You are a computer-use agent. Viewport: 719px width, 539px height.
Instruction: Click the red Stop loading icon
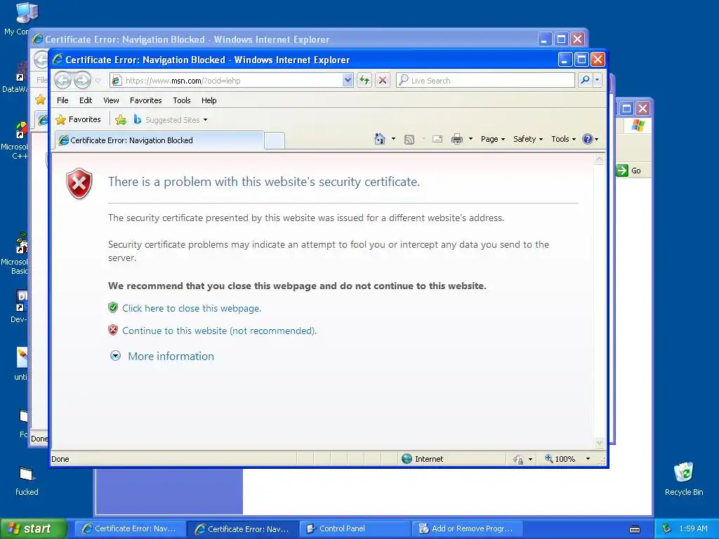pos(383,81)
